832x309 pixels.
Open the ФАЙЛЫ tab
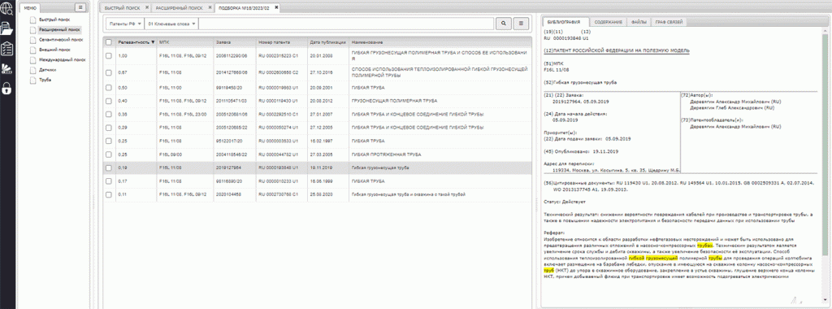639,22
